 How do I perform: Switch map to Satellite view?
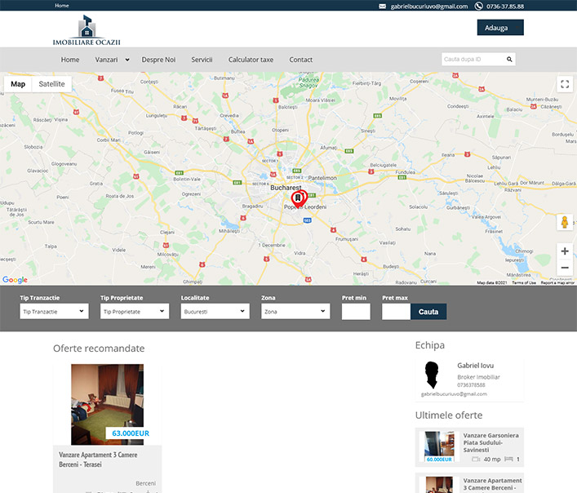point(52,84)
